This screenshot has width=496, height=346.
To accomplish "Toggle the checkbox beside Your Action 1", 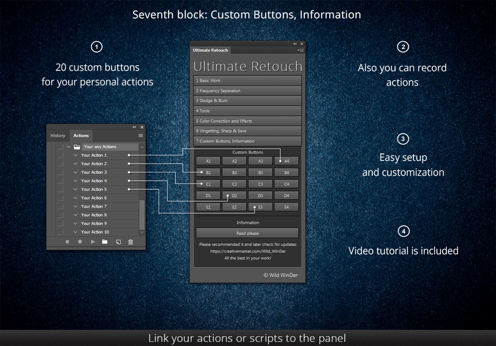I will [61, 155].
